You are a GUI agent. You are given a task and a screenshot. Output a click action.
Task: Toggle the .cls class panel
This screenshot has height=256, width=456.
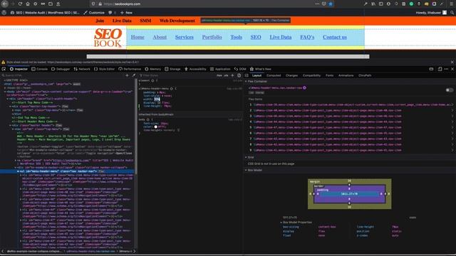(x=226, y=75)
